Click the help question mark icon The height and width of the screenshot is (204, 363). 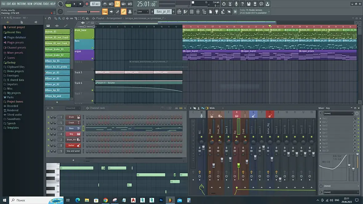coord(242,4)
